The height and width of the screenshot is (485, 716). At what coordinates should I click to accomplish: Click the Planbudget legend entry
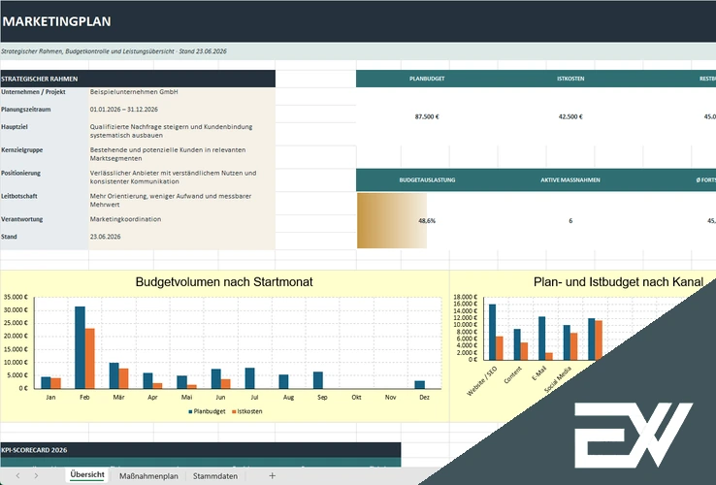[207, 411]
